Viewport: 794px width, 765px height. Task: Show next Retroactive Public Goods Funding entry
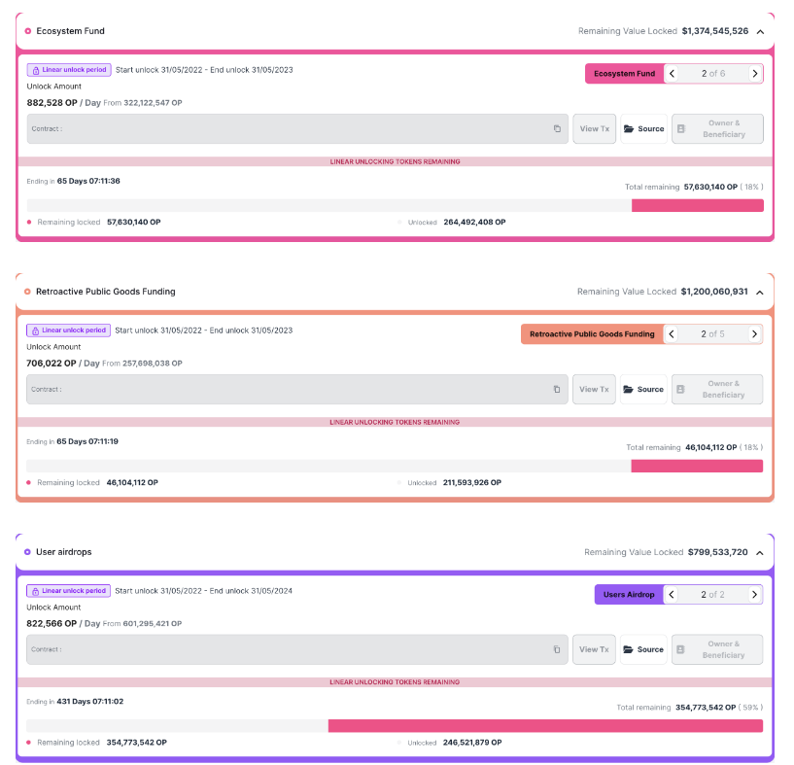click(x=754, y=333)
